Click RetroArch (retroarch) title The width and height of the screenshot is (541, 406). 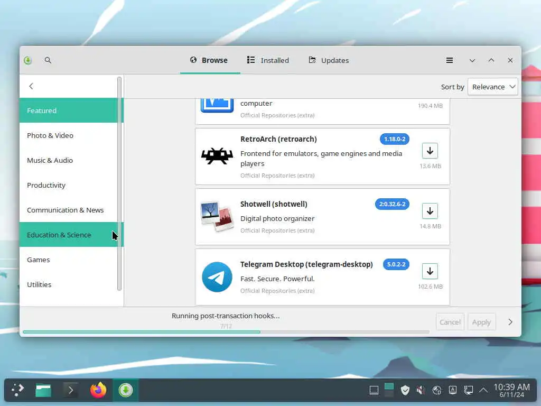click(x=278, y=139)
